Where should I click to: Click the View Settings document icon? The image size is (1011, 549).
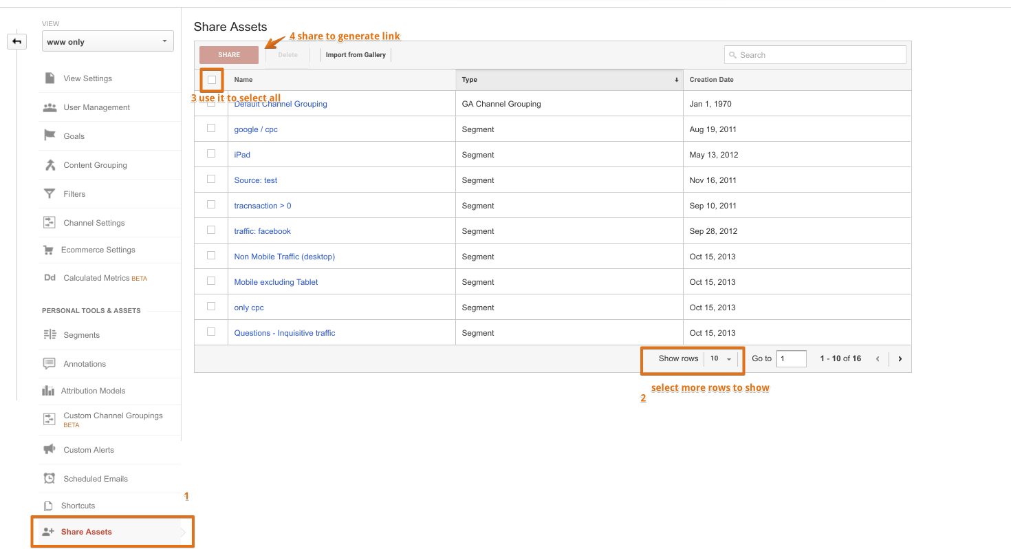[50, 78]
